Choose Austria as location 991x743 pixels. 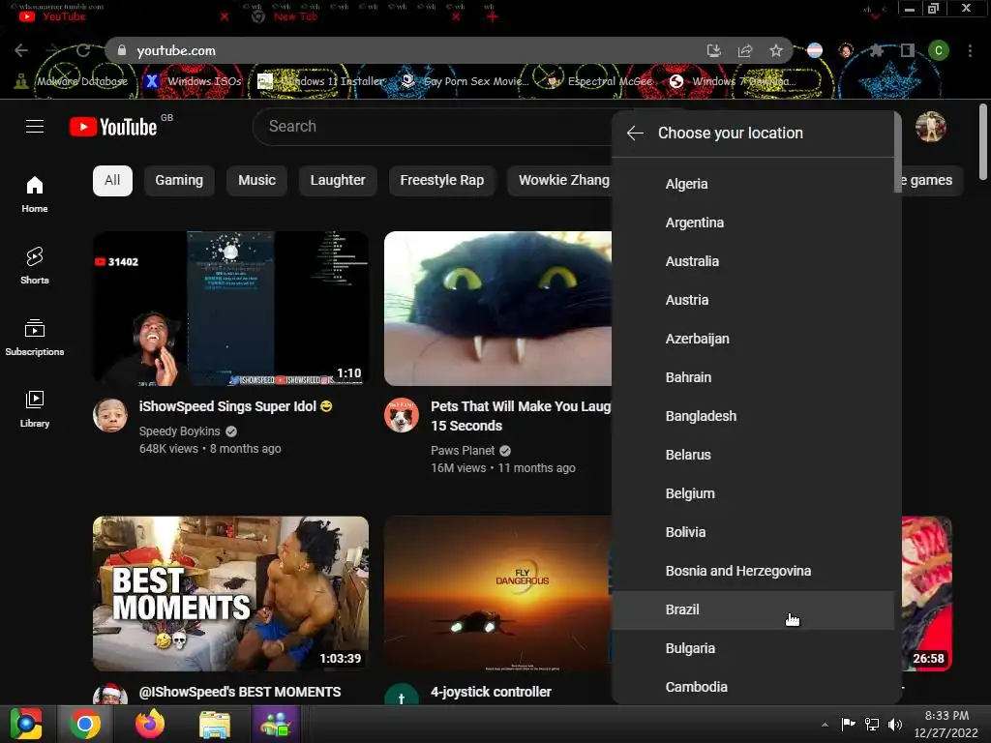pos(753,300)
